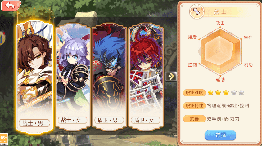Click the fifth gray difficulty star
This screenshot has width=262, height=146.
[x=241, y=92]
